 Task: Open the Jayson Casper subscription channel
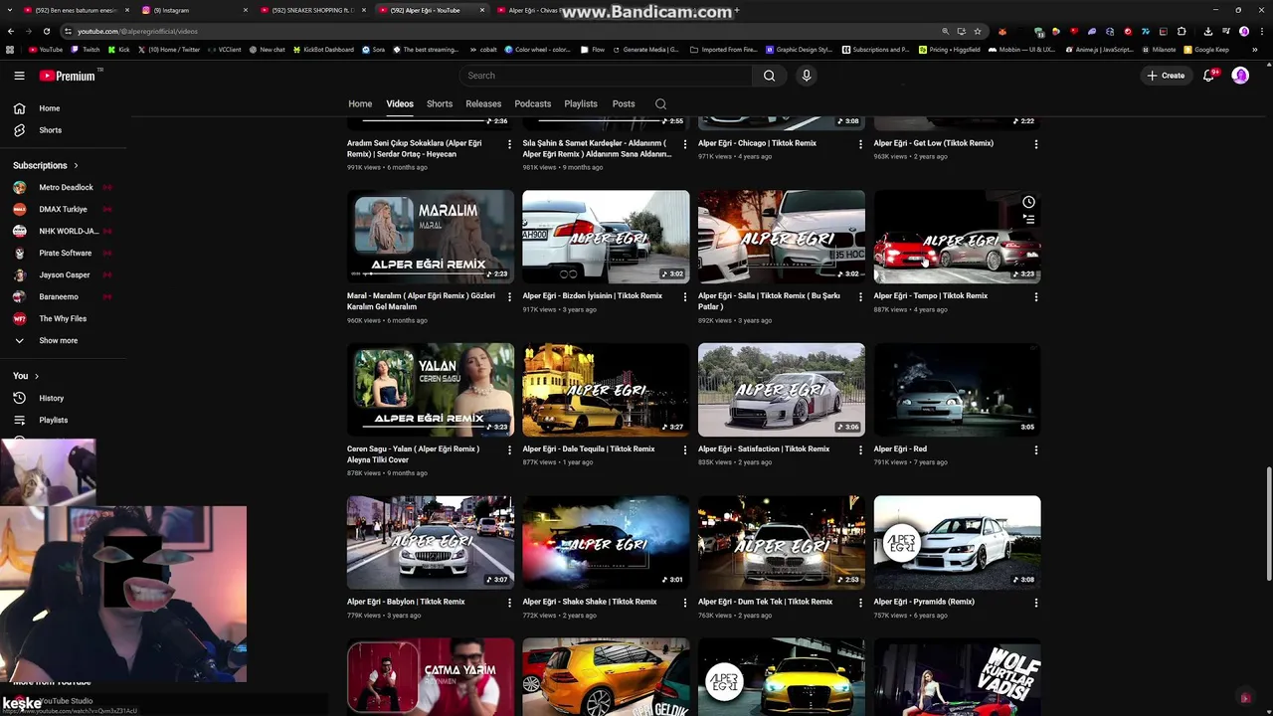tap(66, 274)
